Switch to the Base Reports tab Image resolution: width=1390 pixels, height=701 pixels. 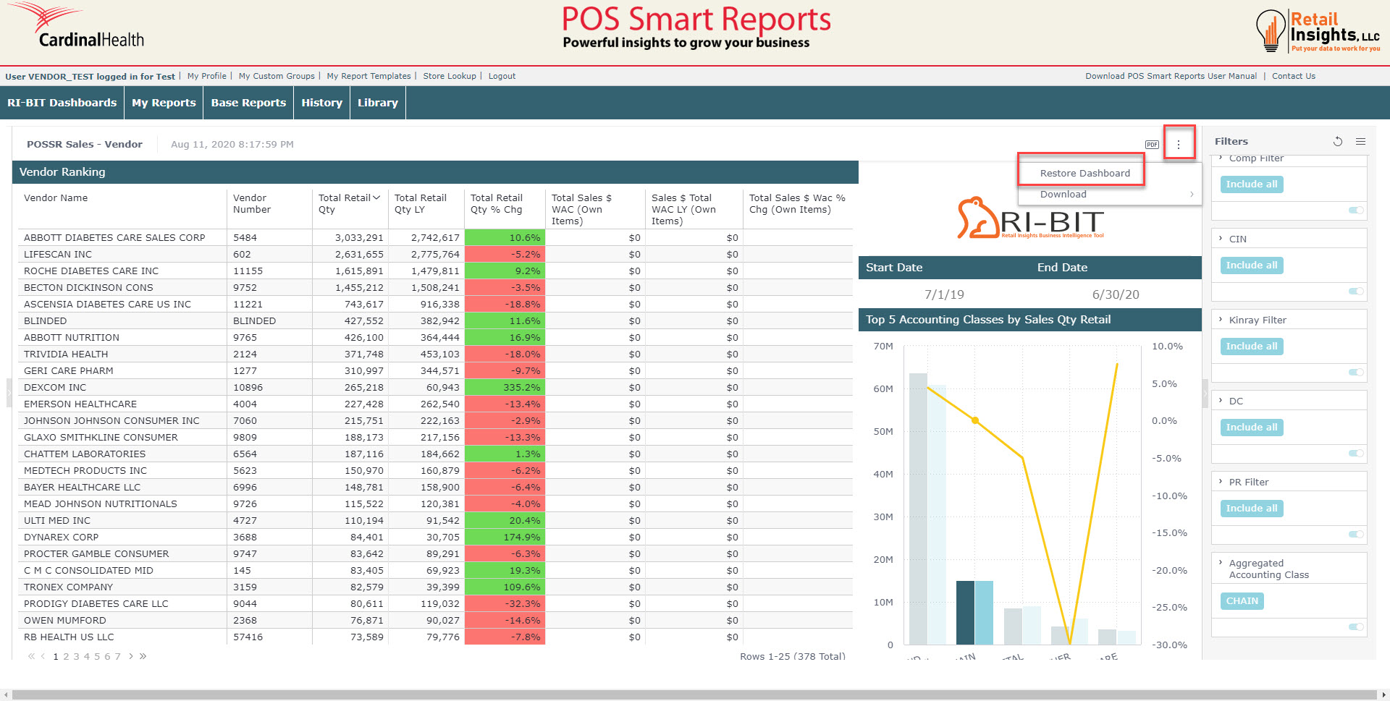click(x=248, y=103)
